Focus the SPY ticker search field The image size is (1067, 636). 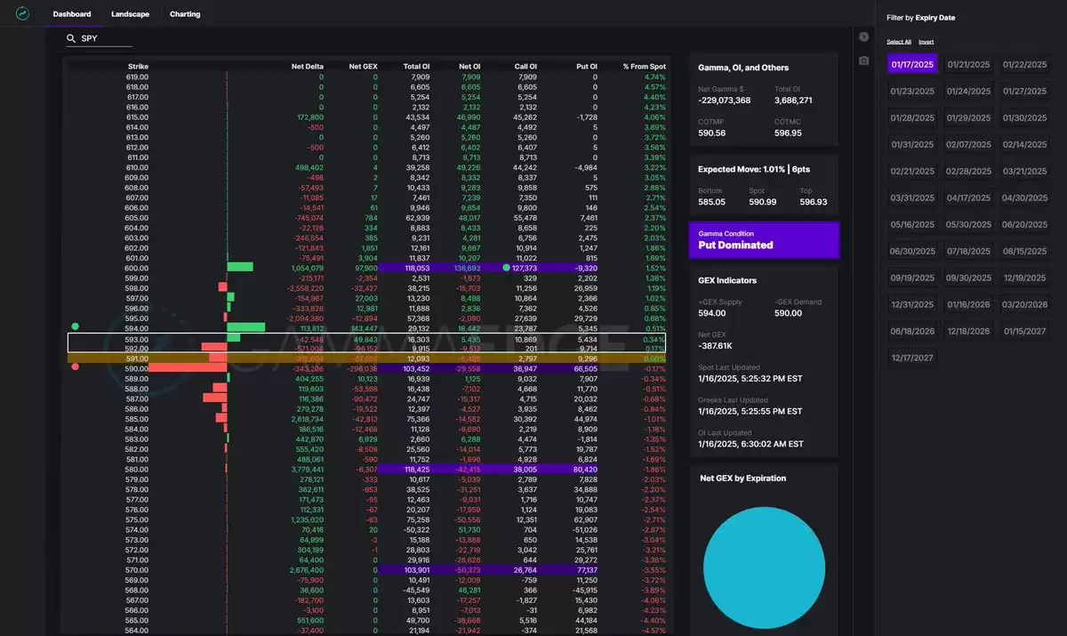[x=99, y=39]
